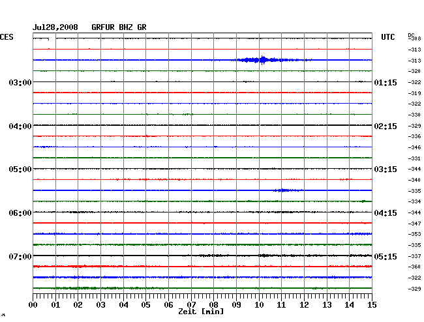424x322 pixels.
Task: Select the 00 minute axis tick label
Action: (x=33, y=304)
